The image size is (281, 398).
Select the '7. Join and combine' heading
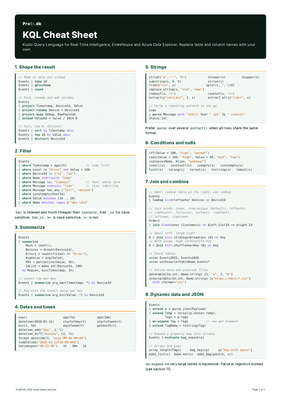click(167, 182)
